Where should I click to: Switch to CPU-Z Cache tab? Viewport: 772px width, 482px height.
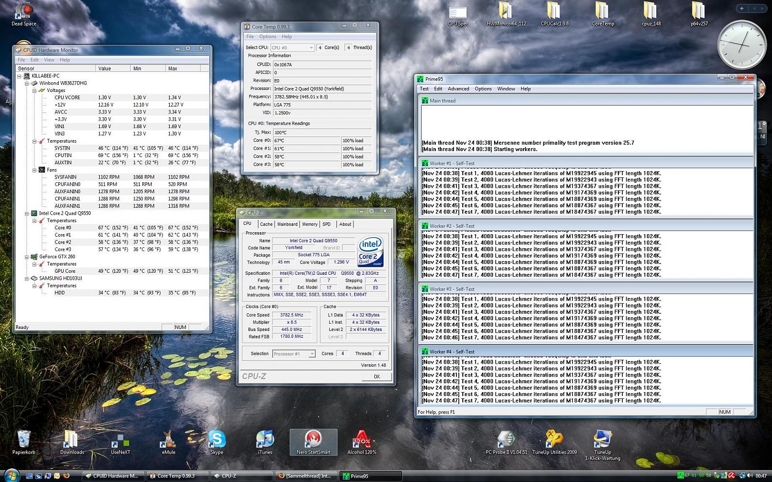pyautogui.click(x=266, y=224)
